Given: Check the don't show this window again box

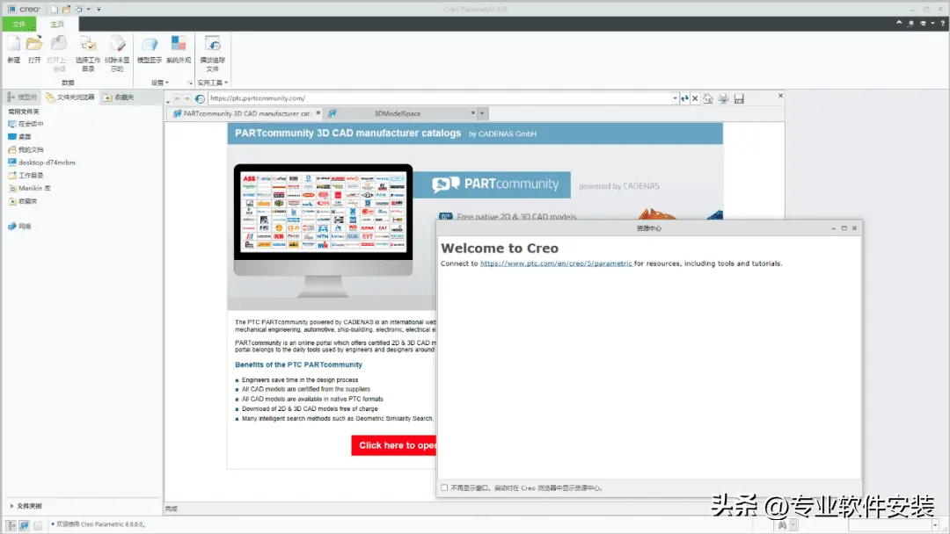Looking at the screenshot, I should point(445,488).
